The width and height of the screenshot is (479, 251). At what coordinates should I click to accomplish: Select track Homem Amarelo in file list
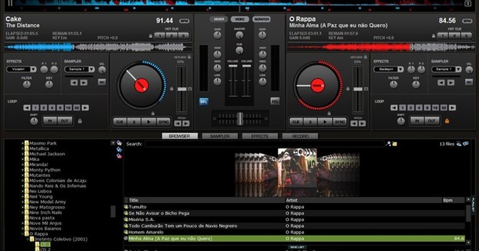pyautogui.click(x=295, y=232)
